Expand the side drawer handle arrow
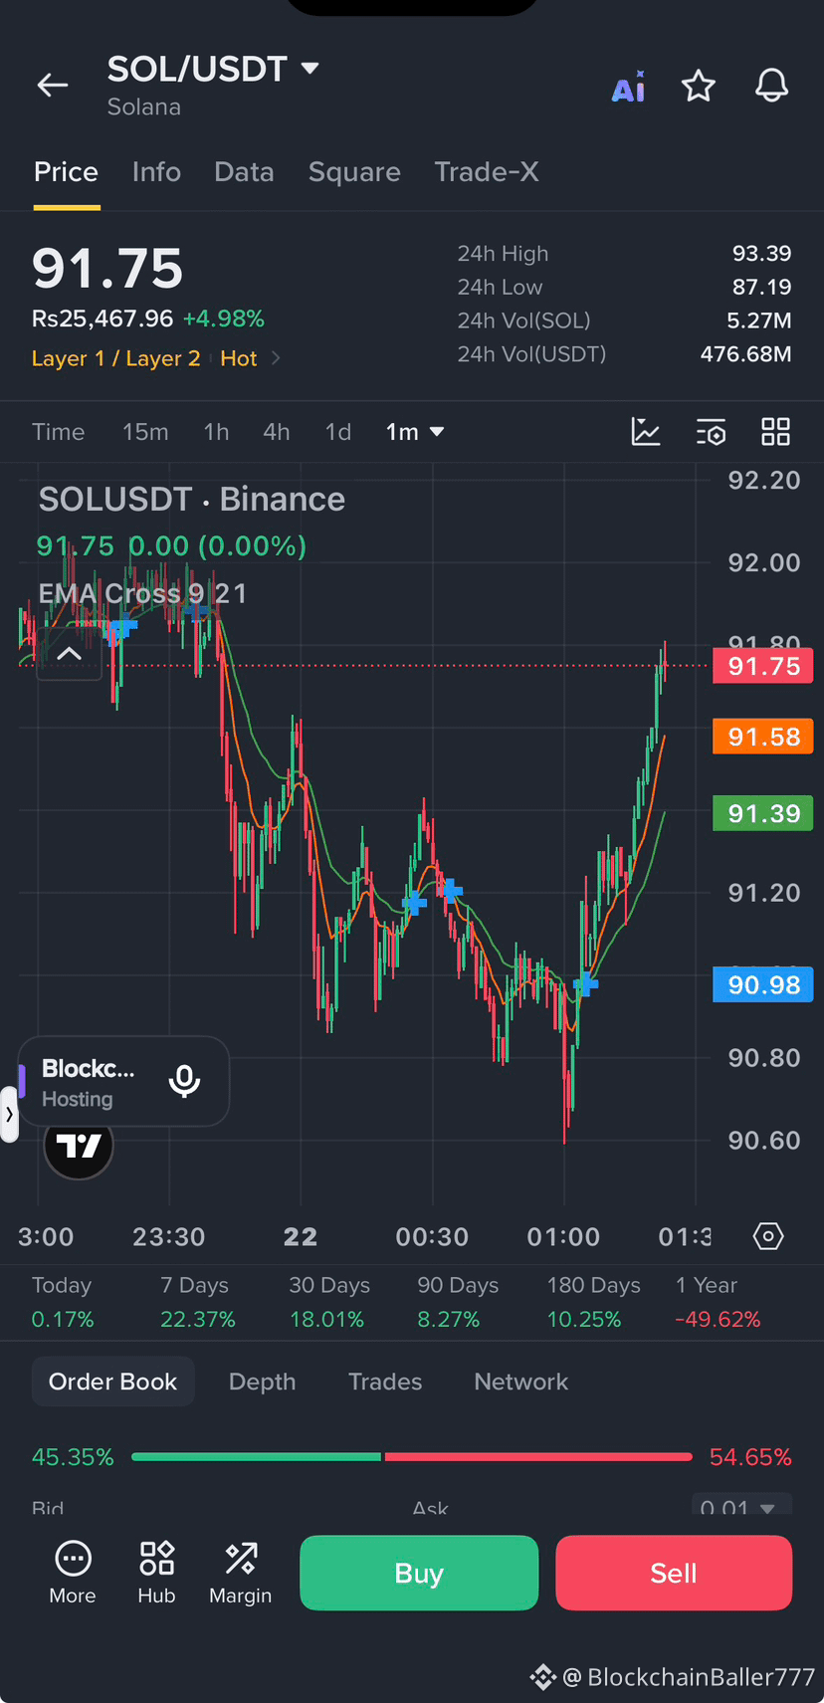The width and height of the screenshot is (824, 1703). [x=9, y=1114]
